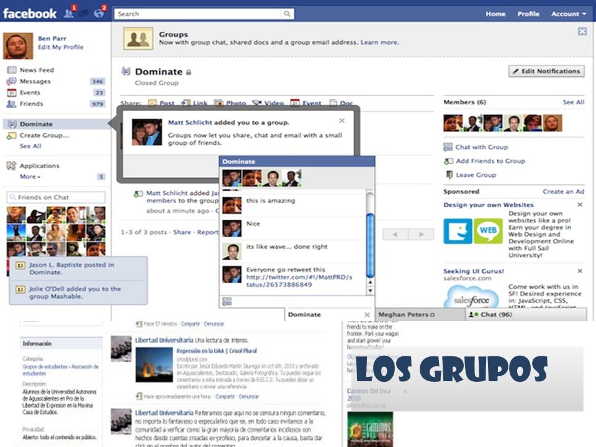
Task: Open Design your own Websites ad title
Action: coord(489,205)
